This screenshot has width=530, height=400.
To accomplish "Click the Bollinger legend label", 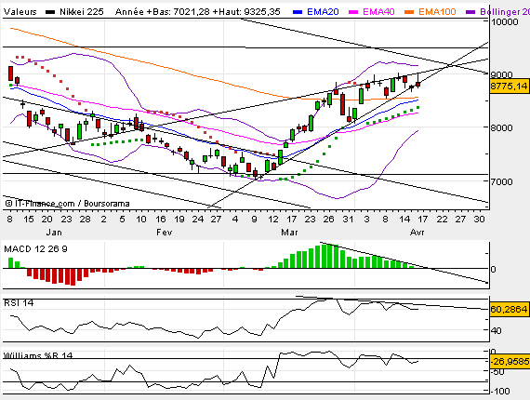I will (505, 12).
